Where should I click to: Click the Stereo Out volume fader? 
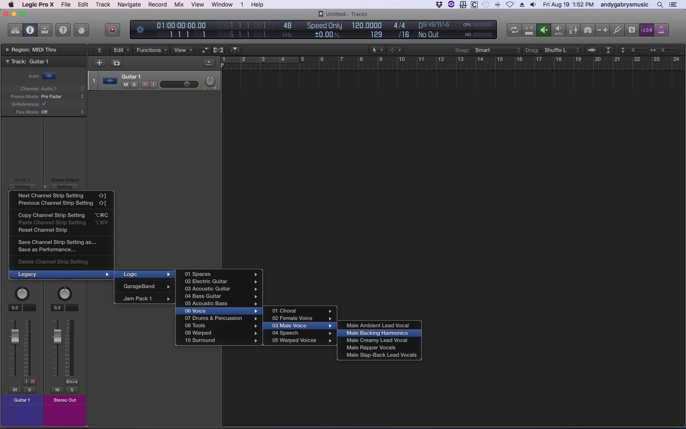tap(57, 336)
